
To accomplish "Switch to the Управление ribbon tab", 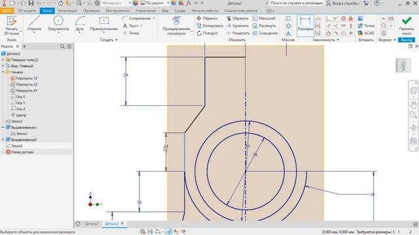I will click(145, 10).
